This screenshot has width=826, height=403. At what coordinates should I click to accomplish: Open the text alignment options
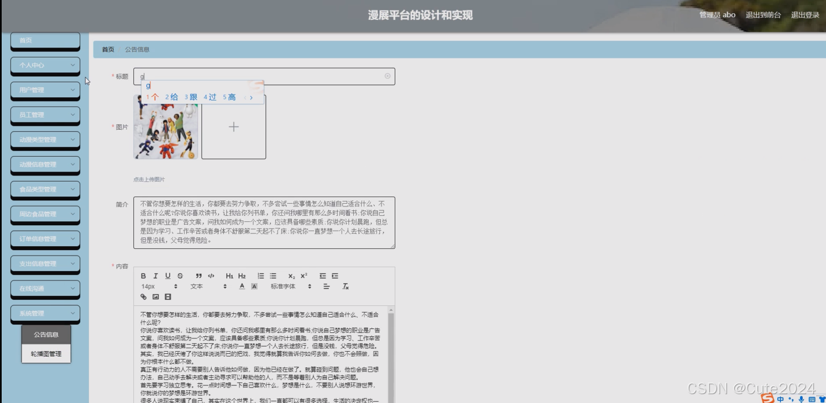326,287
